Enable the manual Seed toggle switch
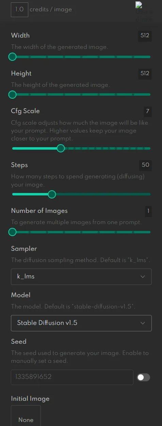The height and width of the screenshot is (426, 162). [143, 377]
